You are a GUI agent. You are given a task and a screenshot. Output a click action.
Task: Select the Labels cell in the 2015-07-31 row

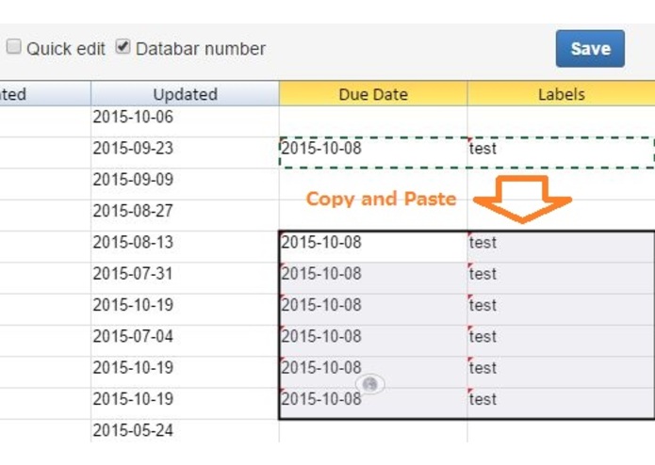561,278
